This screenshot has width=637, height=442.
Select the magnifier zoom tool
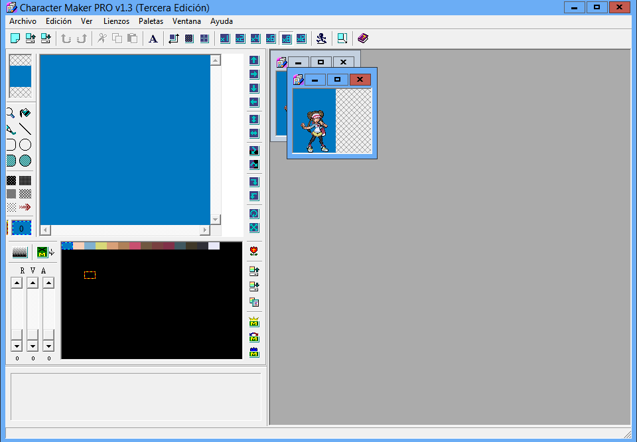point(11,113)
